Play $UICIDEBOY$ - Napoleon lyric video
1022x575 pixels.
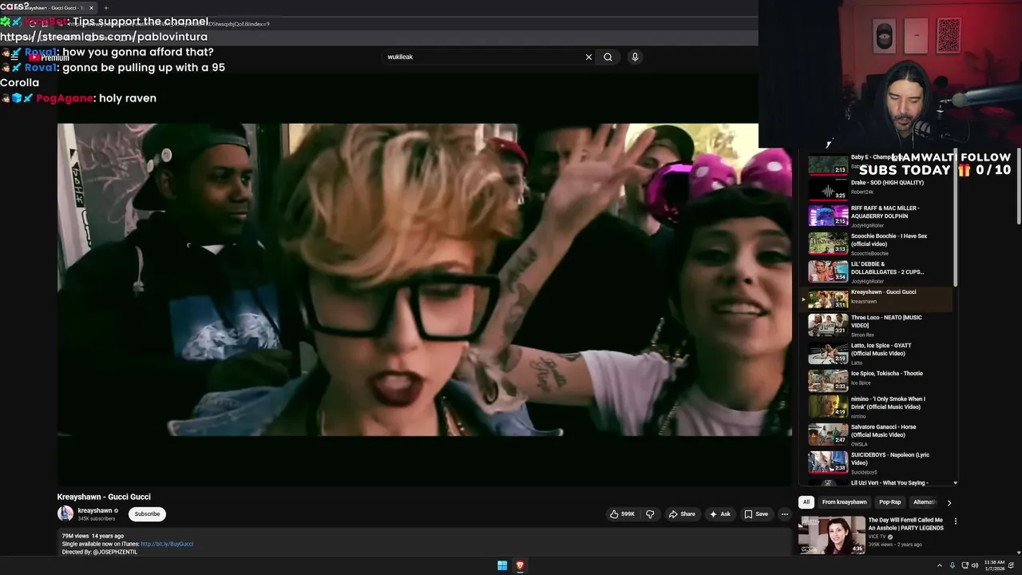(x=877, y=462)
